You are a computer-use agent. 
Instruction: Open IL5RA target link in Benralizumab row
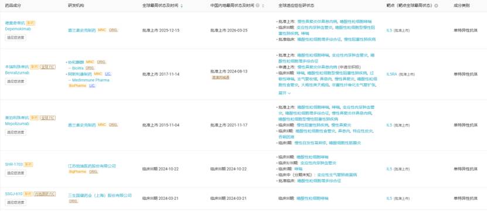point(391,74)
